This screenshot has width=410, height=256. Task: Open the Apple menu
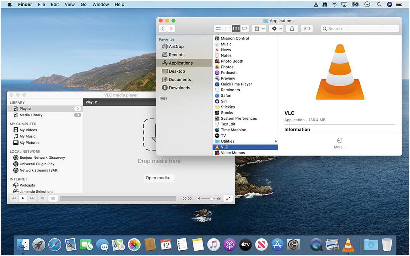coord(9,4)
